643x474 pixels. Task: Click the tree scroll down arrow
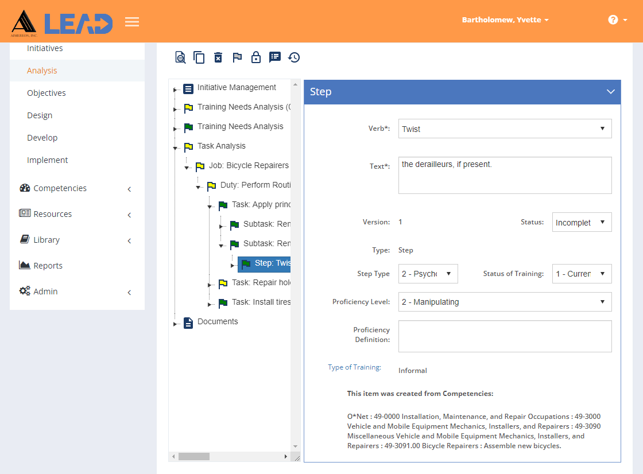[295, 446]
